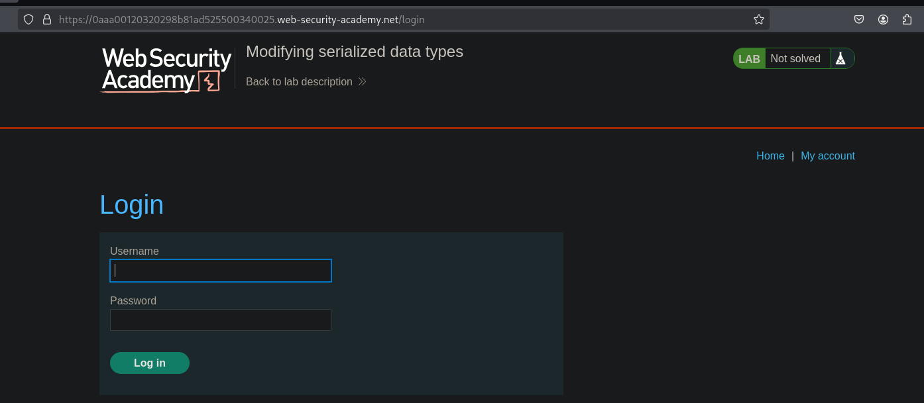924x403 pixels.
Task: Focus the Username input field
Action: (x=221, y=271)
